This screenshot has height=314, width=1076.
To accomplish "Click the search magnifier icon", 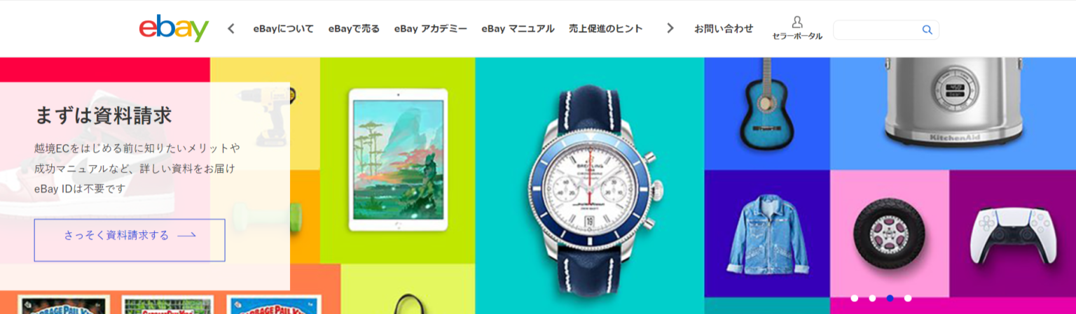I will tap(927, 29).
